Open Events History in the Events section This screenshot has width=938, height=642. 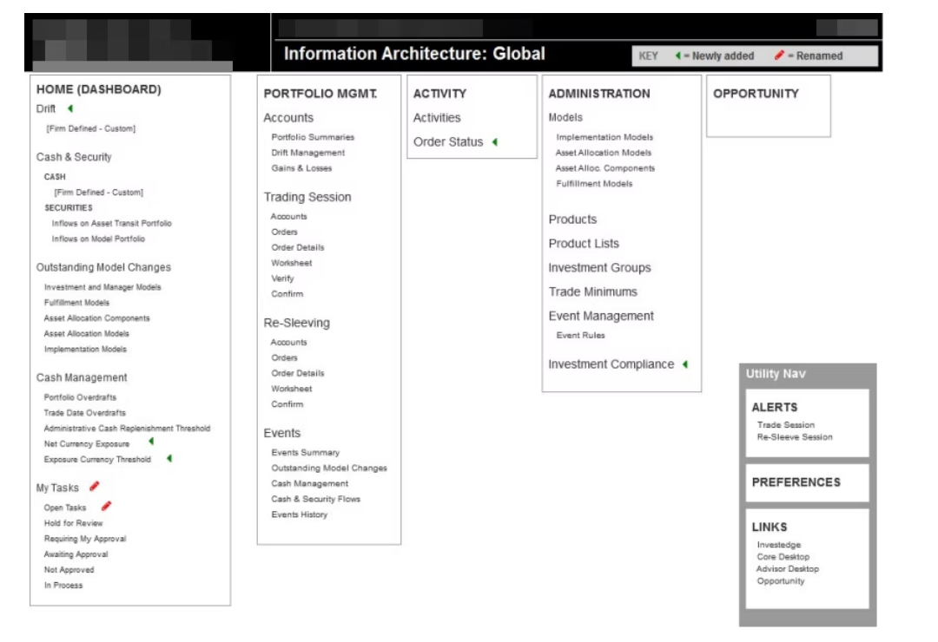(301, 513)
